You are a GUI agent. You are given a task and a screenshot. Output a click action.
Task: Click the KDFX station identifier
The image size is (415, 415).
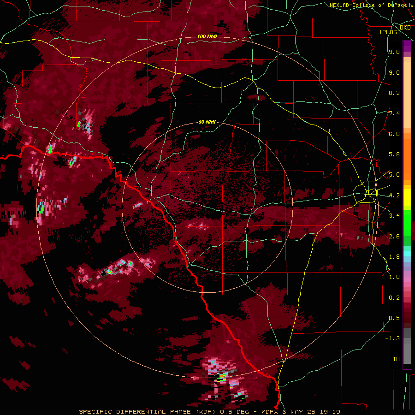pyautogui.click(x=269, y=412)
